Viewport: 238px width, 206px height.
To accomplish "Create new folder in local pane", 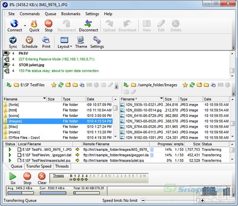I will tap(68, 85).
